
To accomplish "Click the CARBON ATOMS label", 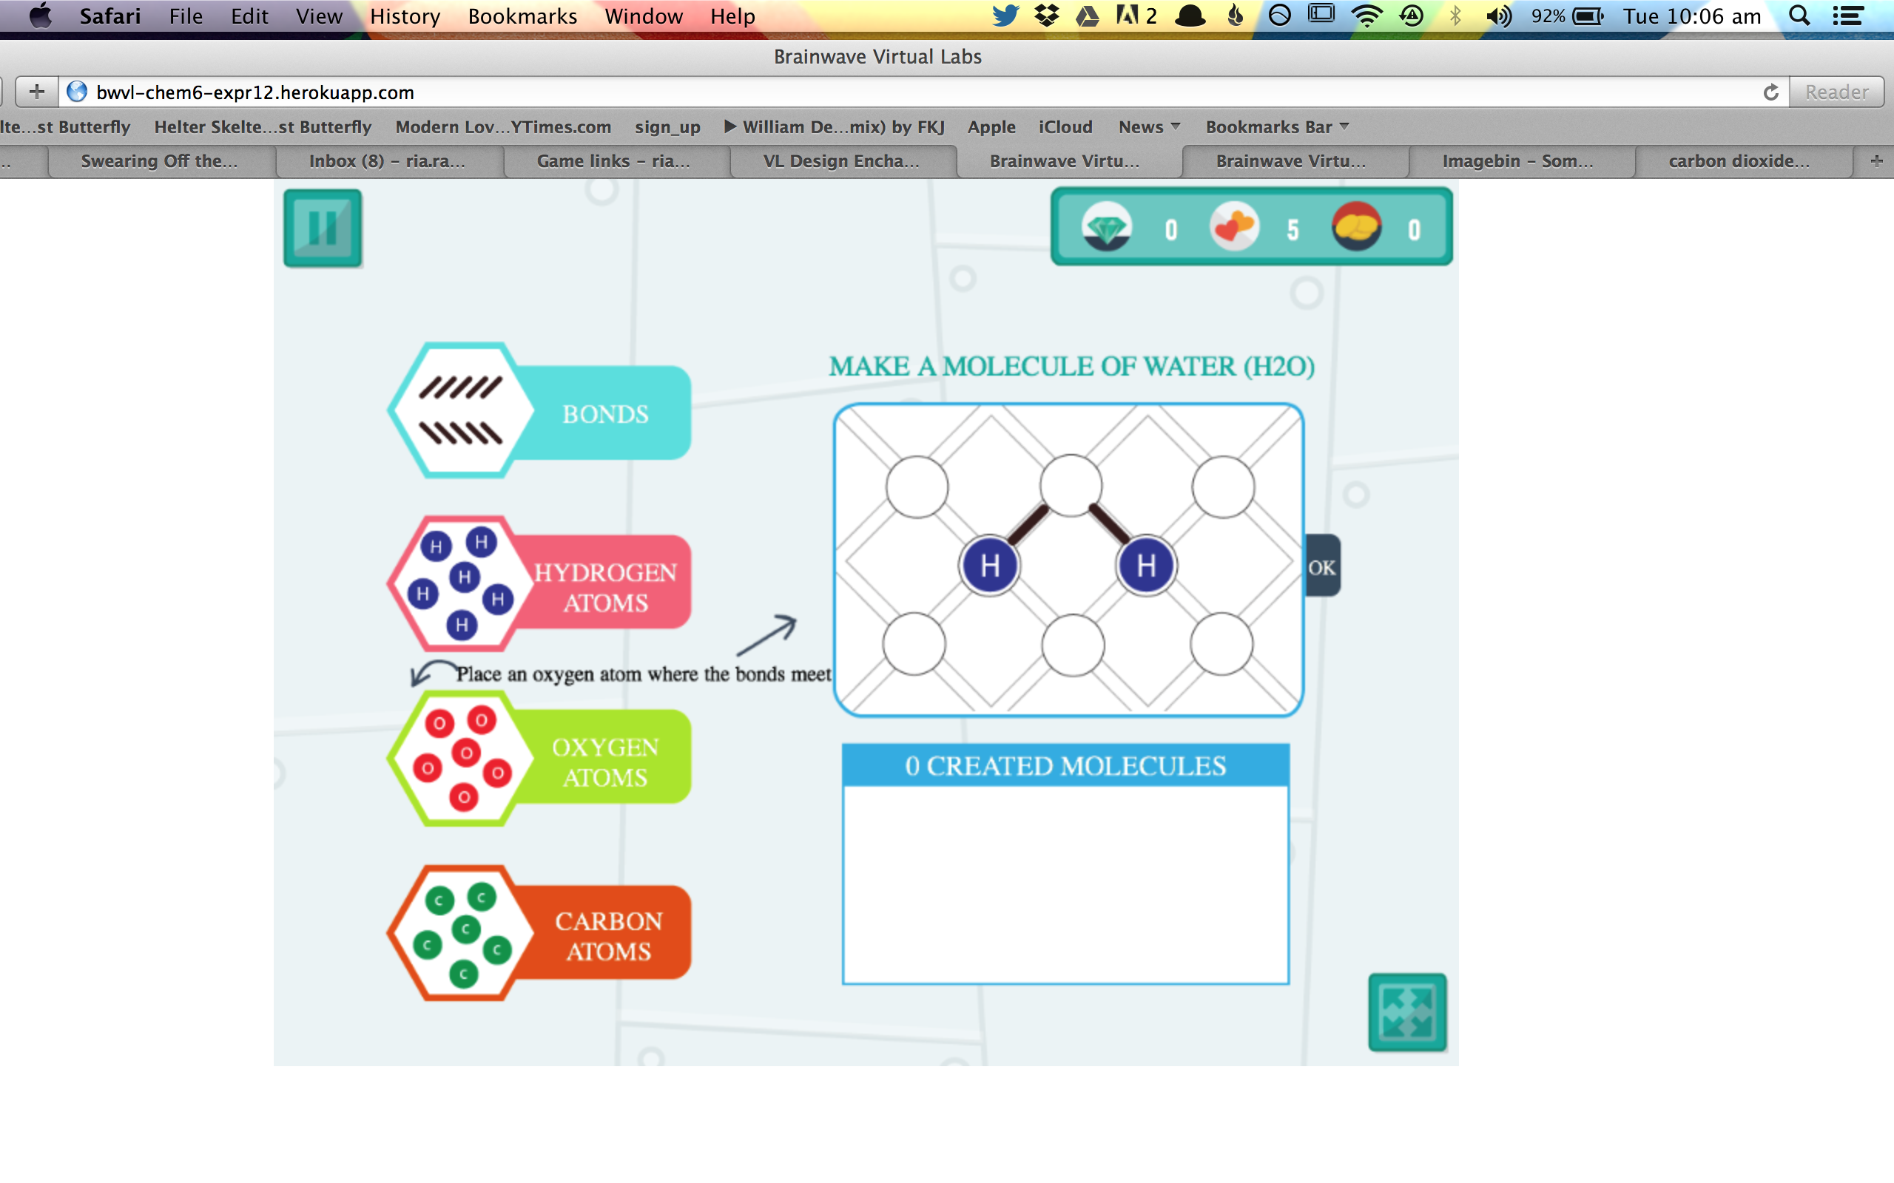I will (x=608, y=936).
